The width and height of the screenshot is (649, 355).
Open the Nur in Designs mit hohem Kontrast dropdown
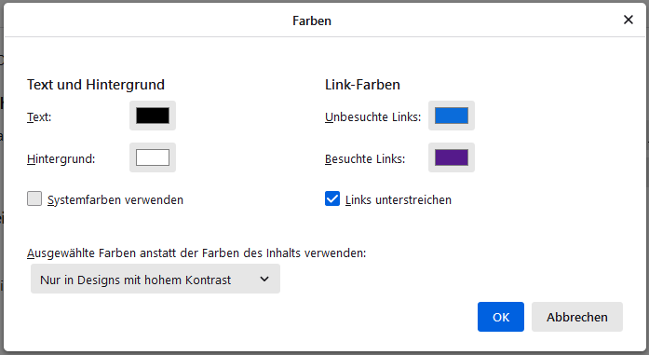click(155, 279)
